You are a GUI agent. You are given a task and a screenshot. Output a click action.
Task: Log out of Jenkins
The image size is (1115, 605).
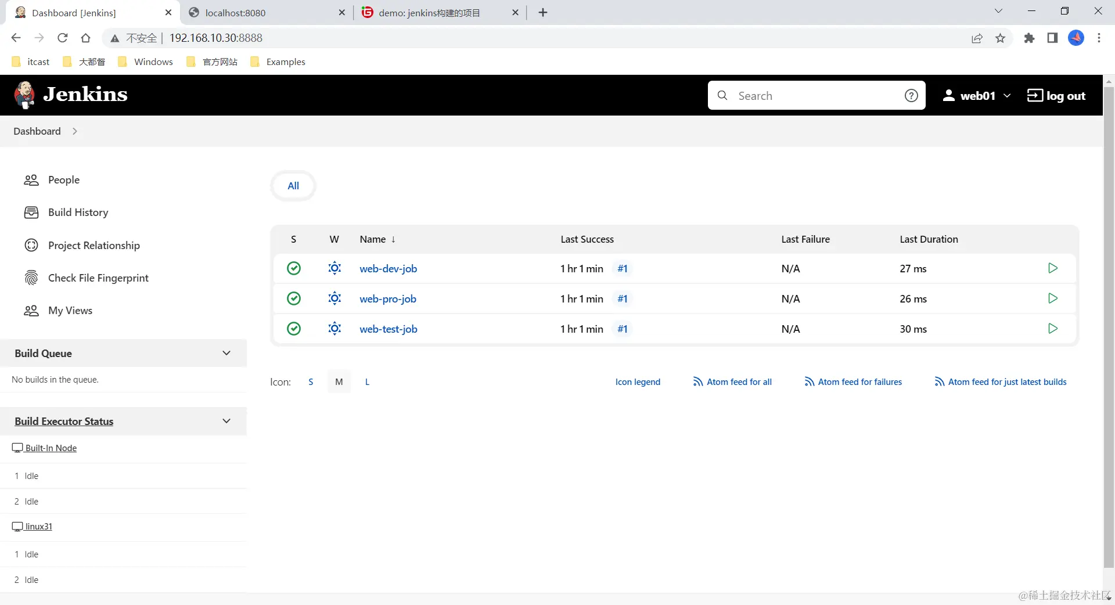click(x=1056, y=96)
